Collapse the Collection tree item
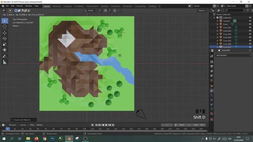 pos(214,18)
